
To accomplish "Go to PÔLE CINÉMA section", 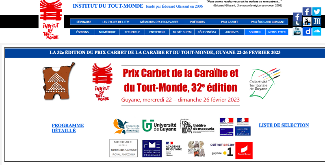I will (x=207, y=32).
